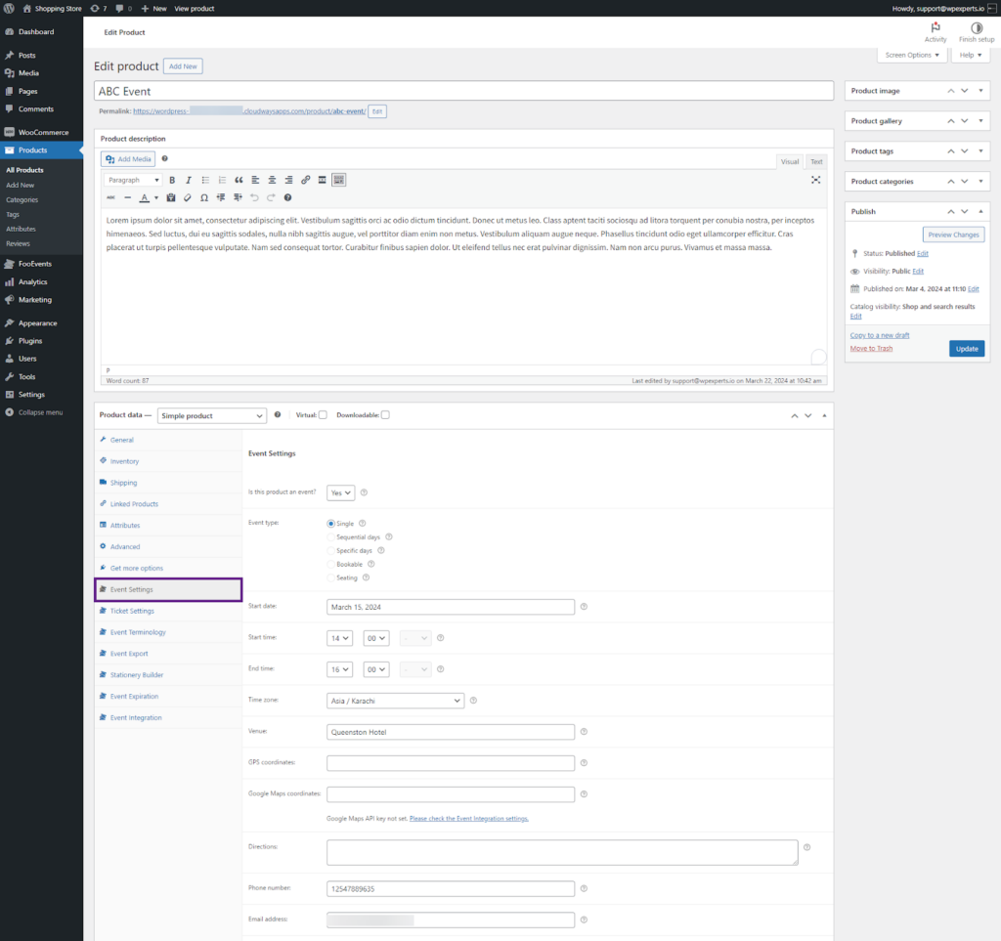Show help tooltip for Start date
The image size is (1001, 941).
[584, 607]
